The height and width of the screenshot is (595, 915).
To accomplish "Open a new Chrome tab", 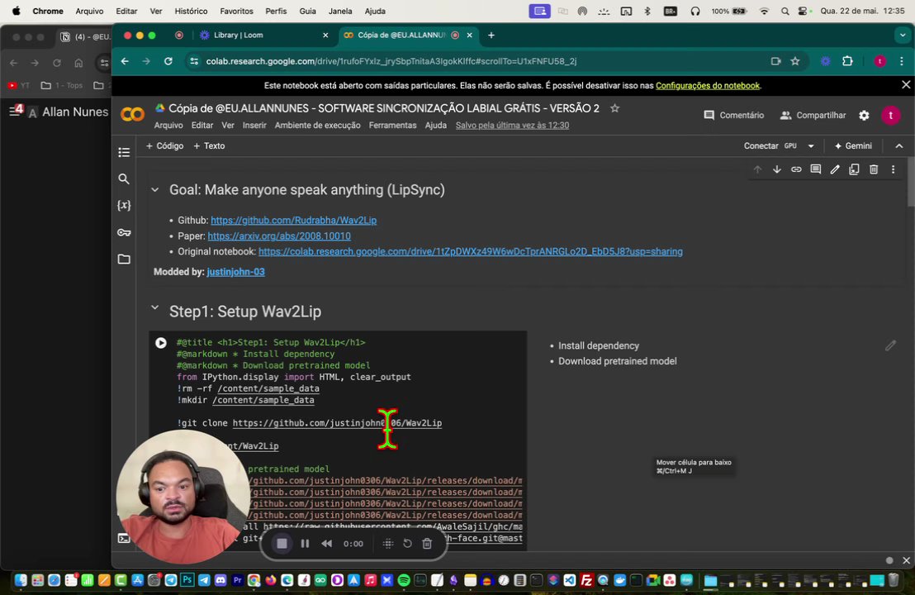I will (491, 35).
